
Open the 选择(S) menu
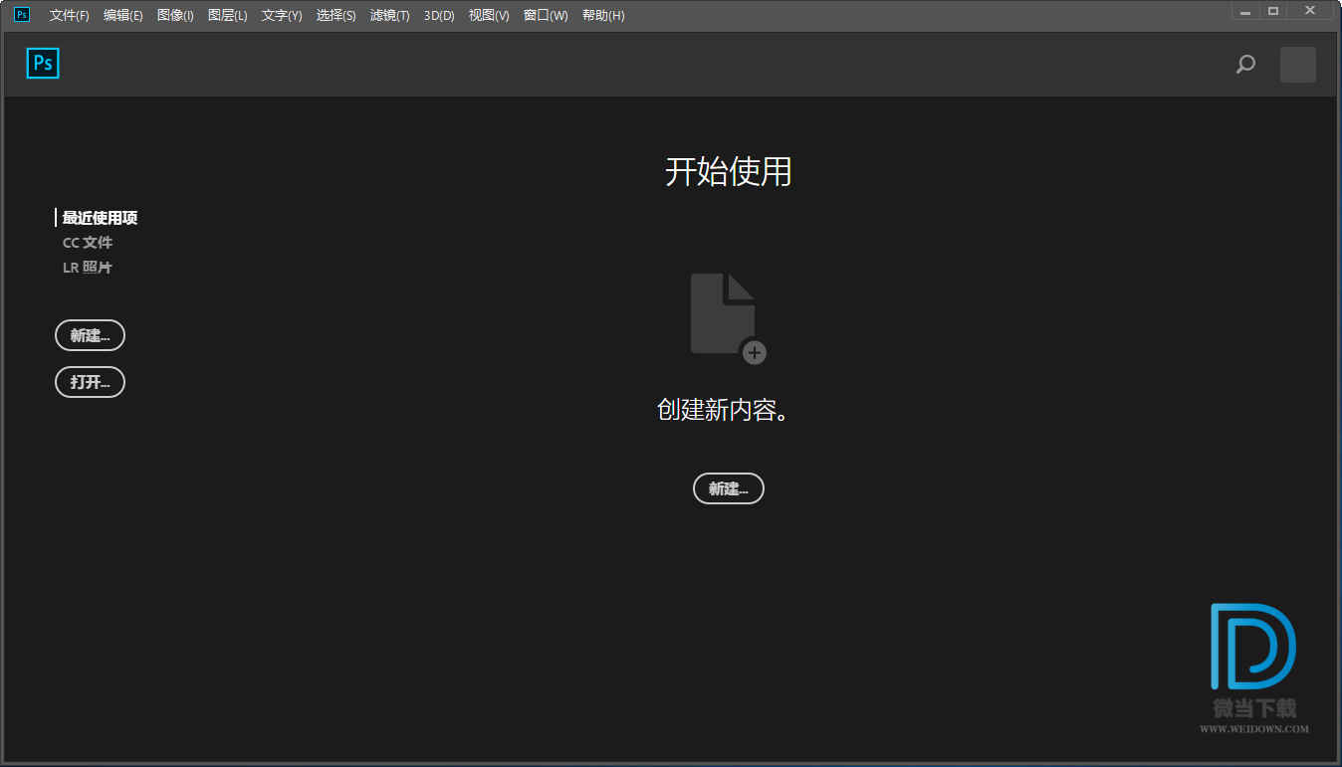335,16
